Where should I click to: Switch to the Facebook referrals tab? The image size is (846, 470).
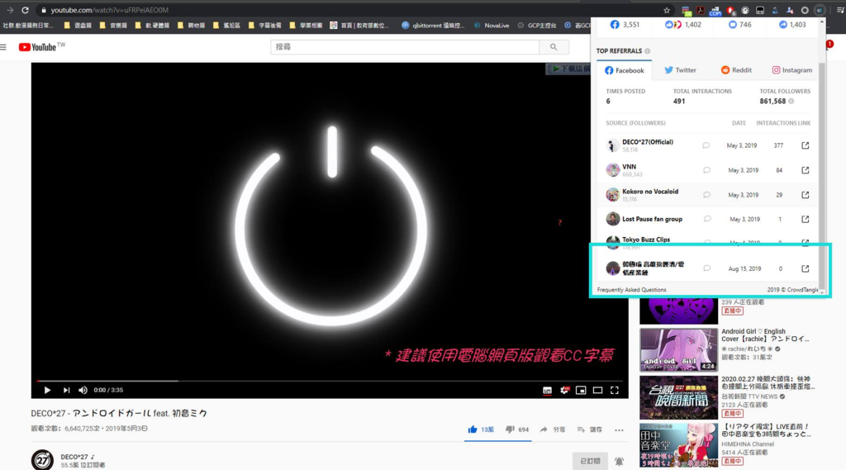[625, 70]
